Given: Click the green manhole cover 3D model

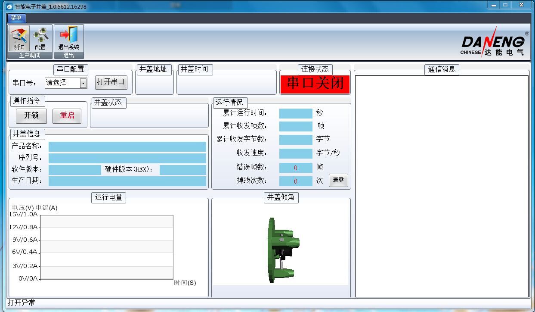Looking at the screenshot, I should click(282, 250).
